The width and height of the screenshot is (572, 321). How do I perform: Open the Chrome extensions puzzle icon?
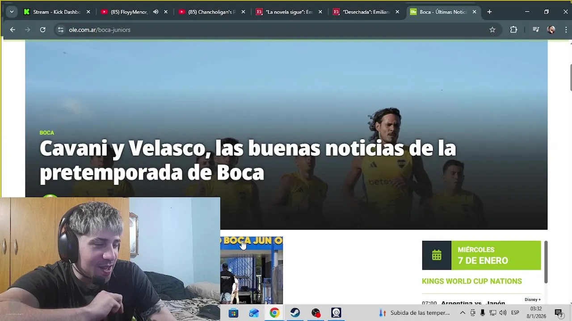click(513, 30)
